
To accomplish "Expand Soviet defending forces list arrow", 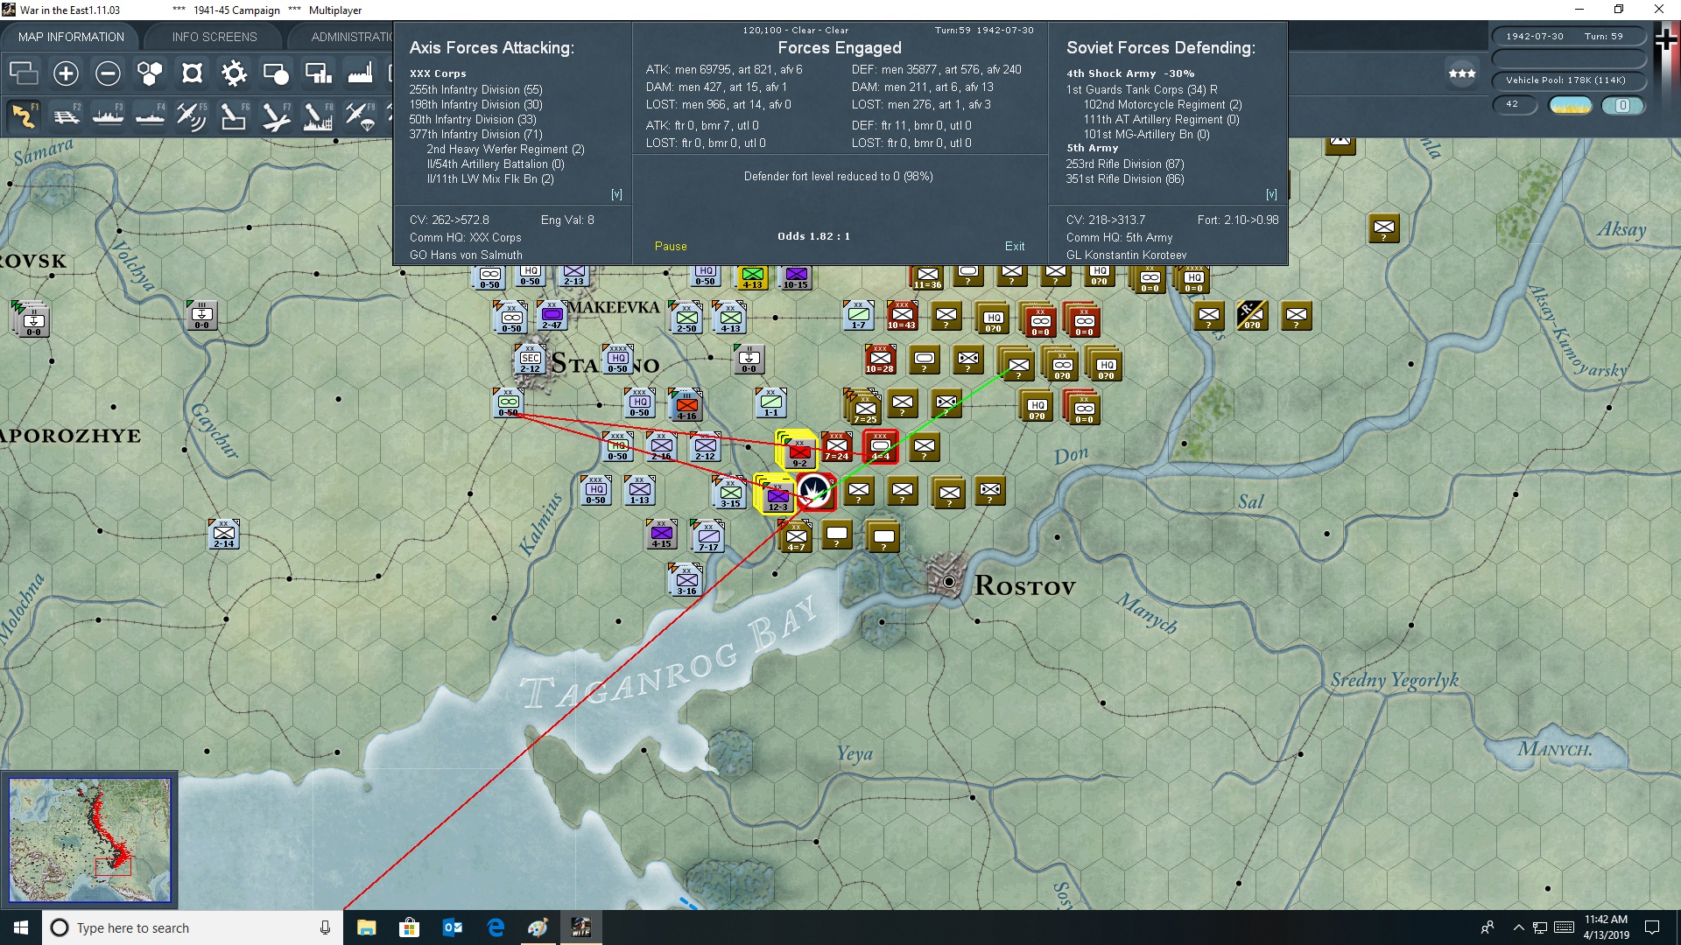I will (x=1271, y=194).
